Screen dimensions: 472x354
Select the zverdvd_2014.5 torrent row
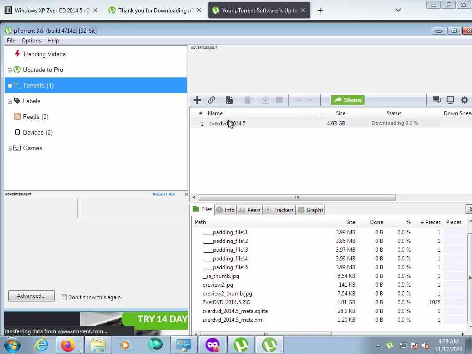click(x=331, y=124)
